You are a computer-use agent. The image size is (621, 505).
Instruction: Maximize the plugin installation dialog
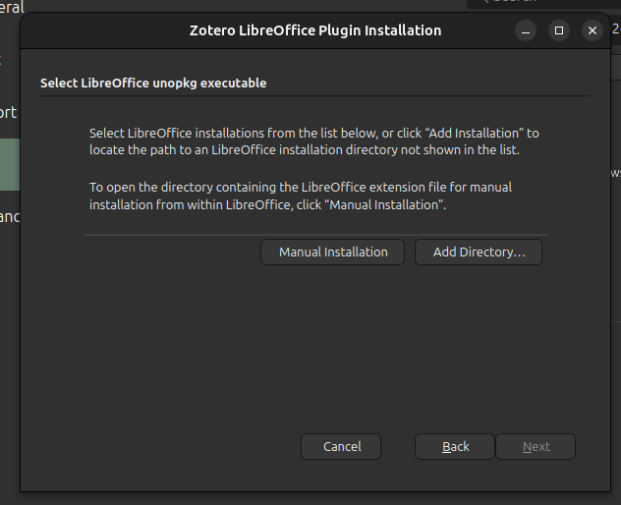(x=559, y=30)
